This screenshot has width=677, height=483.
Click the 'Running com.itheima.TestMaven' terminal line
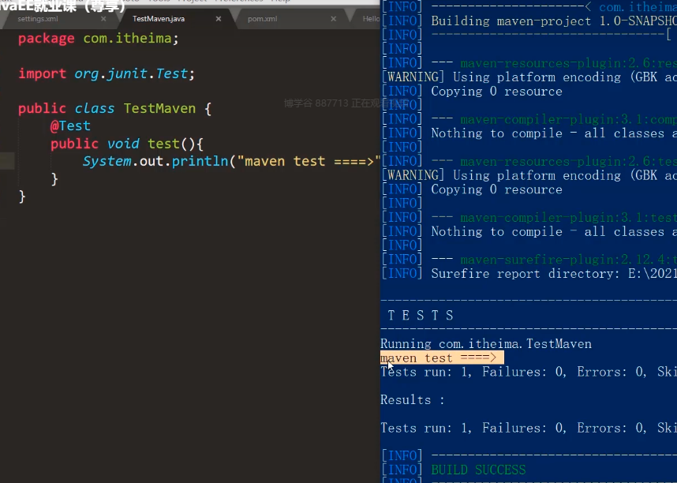(486, 344)
